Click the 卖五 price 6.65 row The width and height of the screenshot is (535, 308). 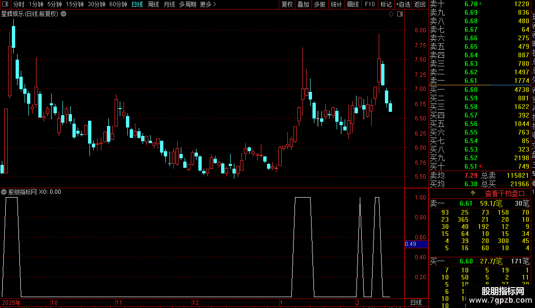(x=480, y=47)
